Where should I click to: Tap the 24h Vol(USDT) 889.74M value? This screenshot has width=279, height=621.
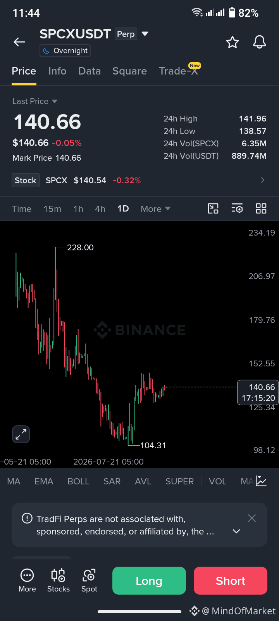pos(249,156)
